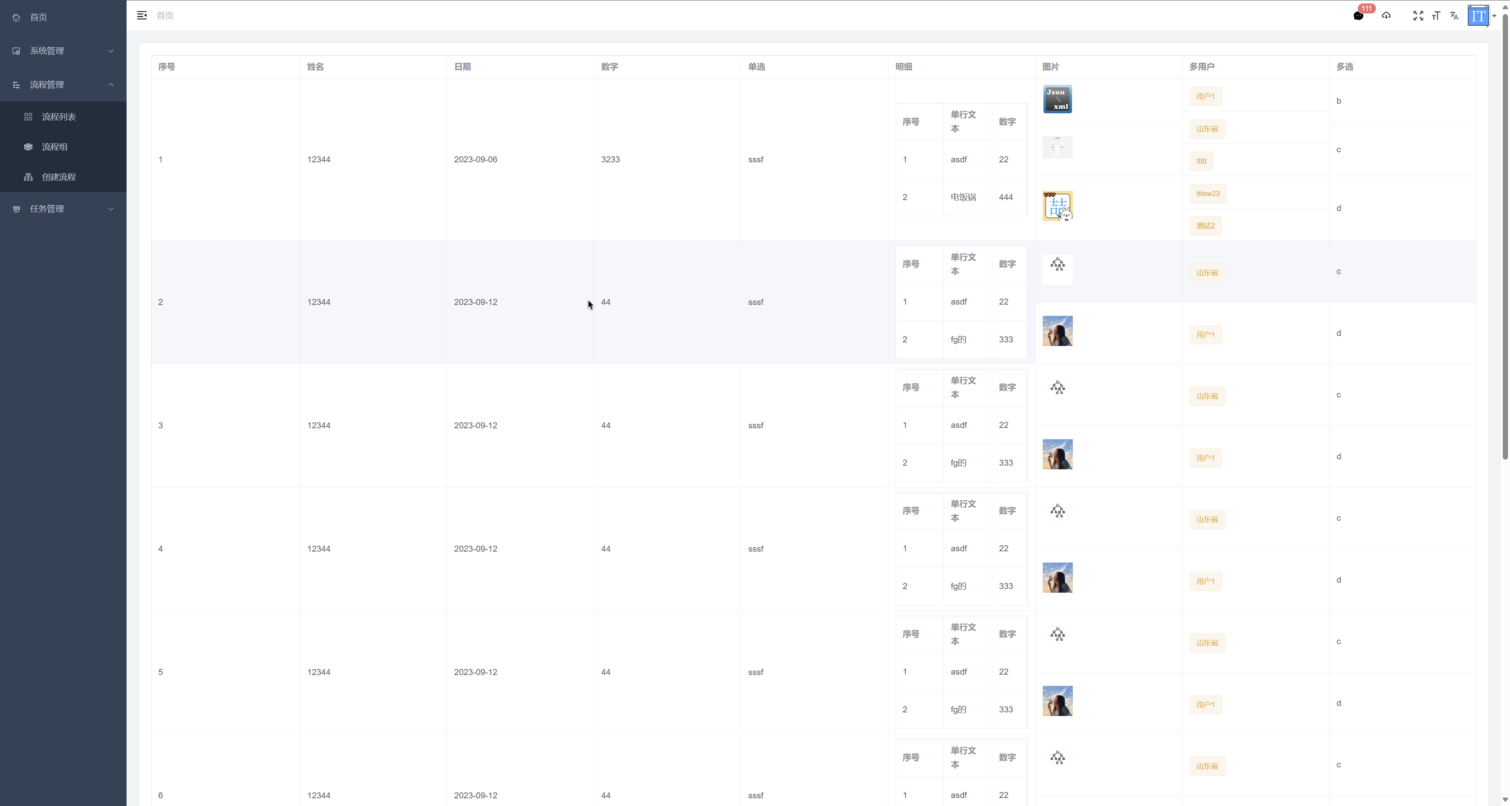Open the girl photo thumbnail in row 2
This screenshot has width=1510, height=806.
click(x=1058, y=331)
